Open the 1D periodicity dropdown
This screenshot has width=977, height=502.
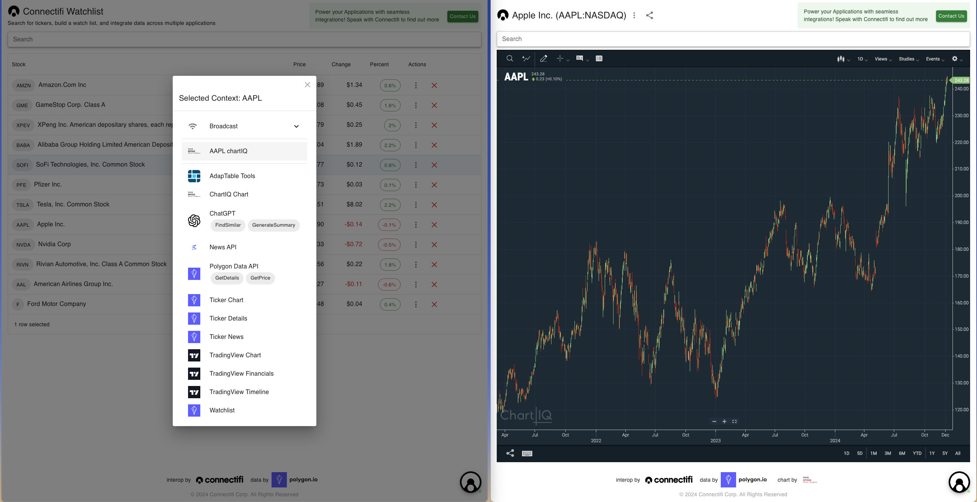(862, 59)
